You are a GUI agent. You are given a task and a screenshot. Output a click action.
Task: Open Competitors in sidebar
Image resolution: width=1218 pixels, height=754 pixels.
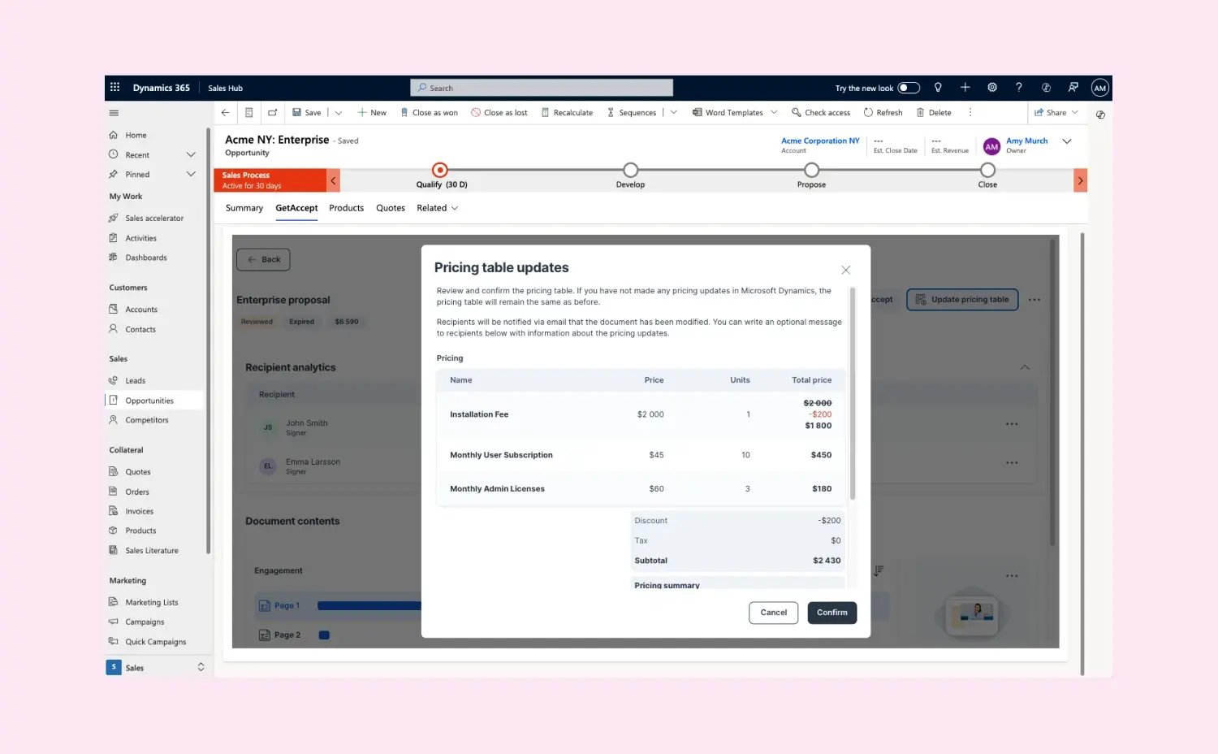point(147,420)
